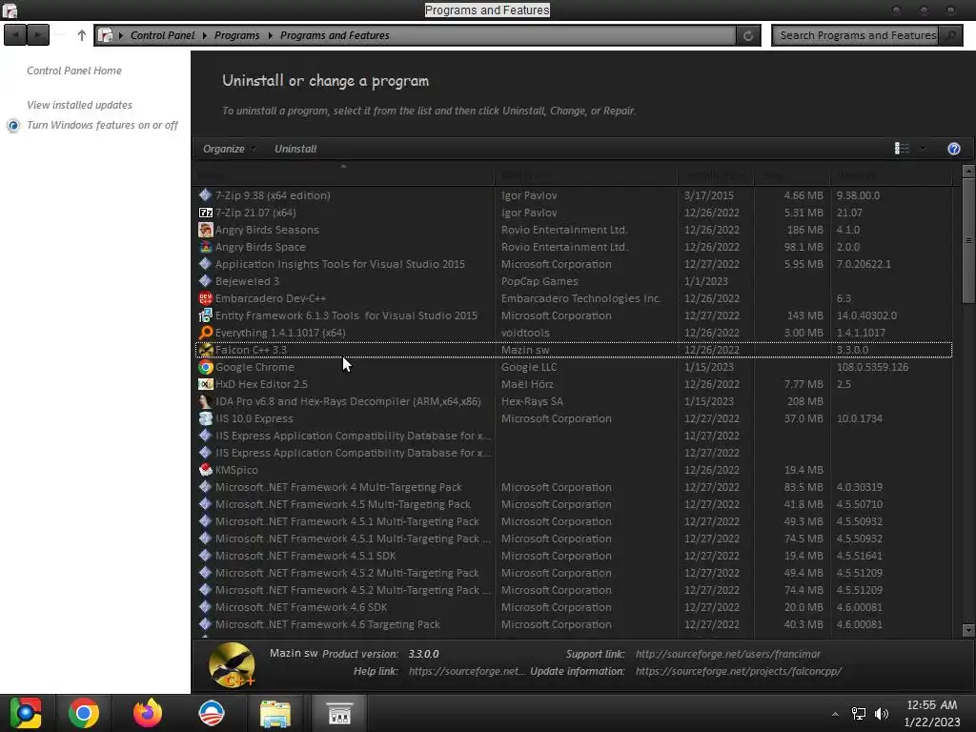The image size is (976, 732).
Task: Expand breadcrumb arrow after Control Panel
Action: [x=204, y=35]
